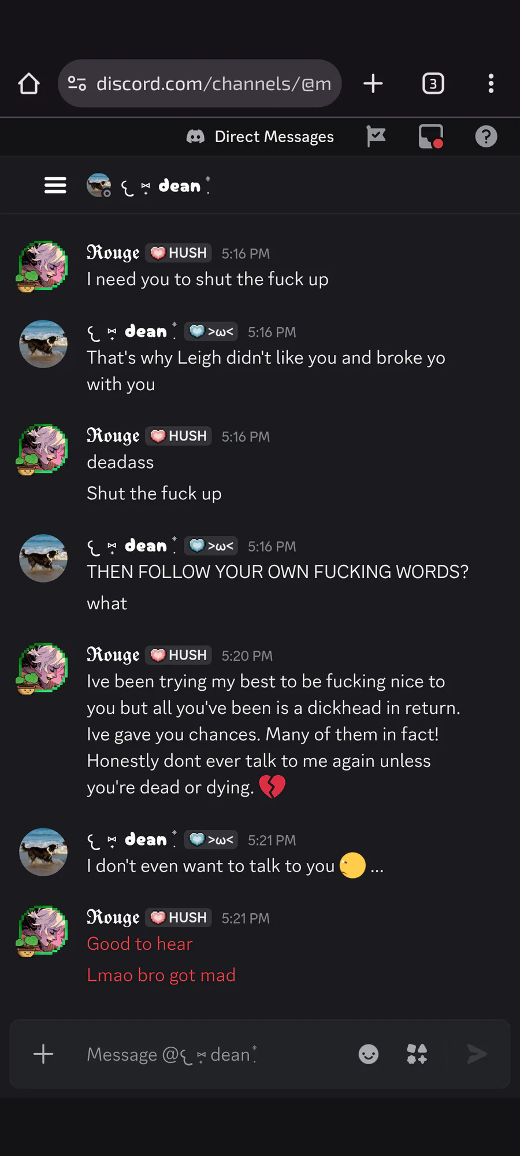Image resolution: width=520 pixels, height=1156 pixels.
Task: Click dean's >ω< server tag
Action: [x=211, y=332]
